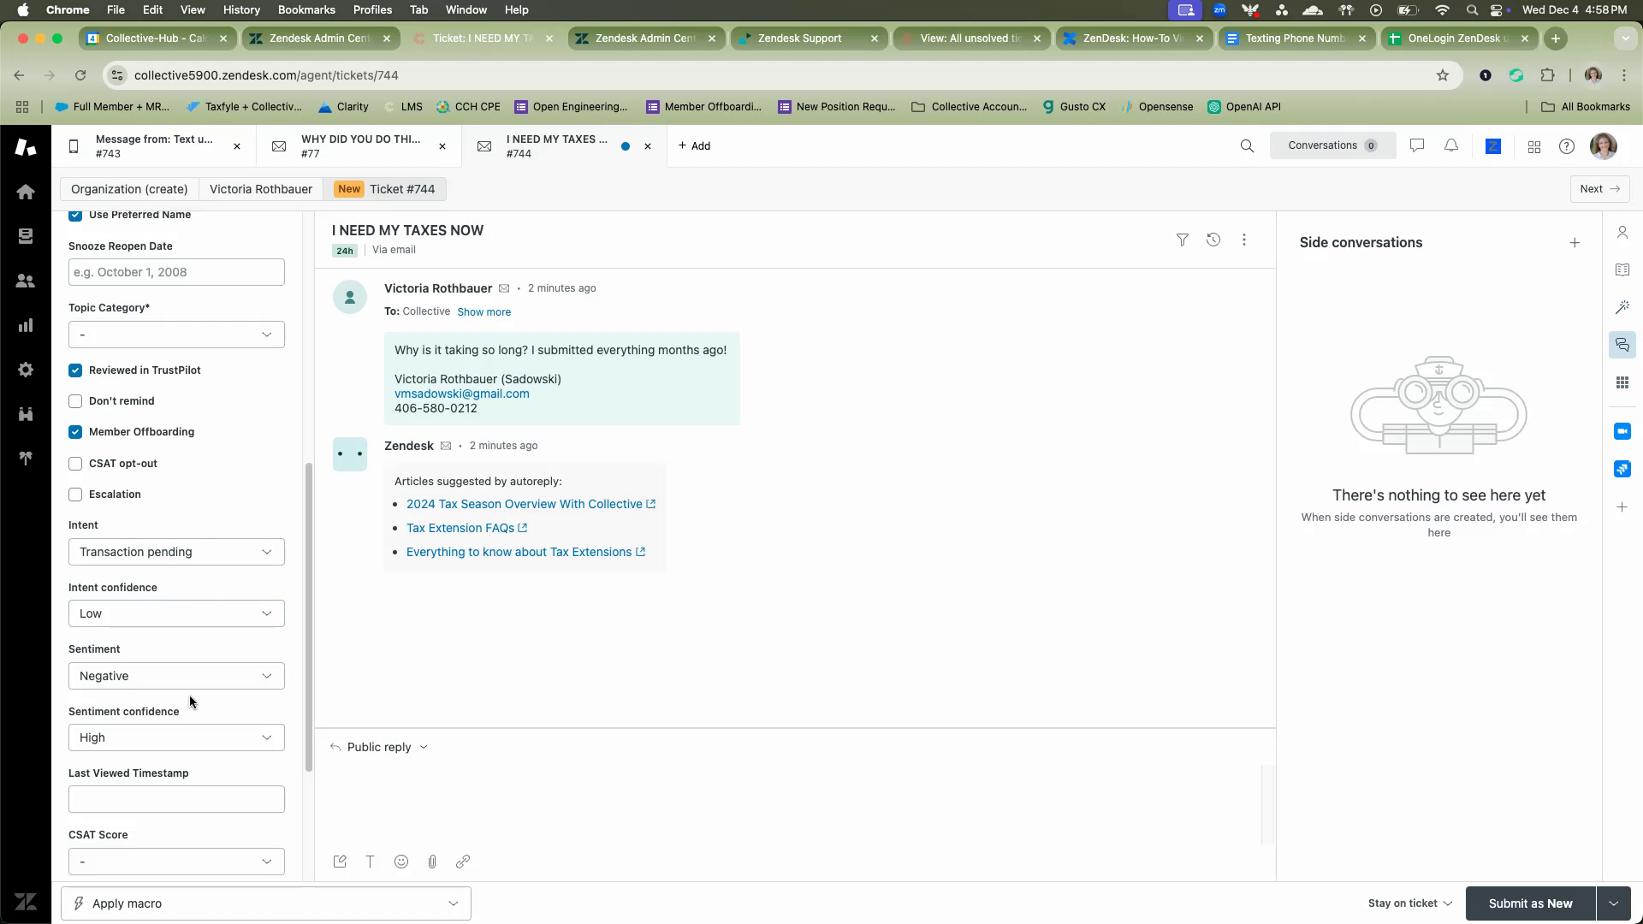This screenshot has height=924, width=1643.
Task: Uncheck Reviewed in TrustPilot checkbox
Action: 75,370
